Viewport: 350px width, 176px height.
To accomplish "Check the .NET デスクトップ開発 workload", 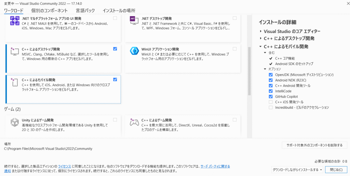I will point(234,18).
